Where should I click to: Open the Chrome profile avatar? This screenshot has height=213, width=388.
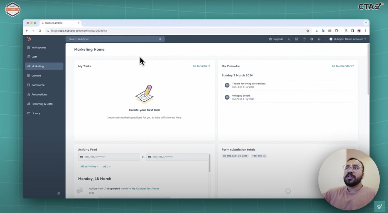359,31
